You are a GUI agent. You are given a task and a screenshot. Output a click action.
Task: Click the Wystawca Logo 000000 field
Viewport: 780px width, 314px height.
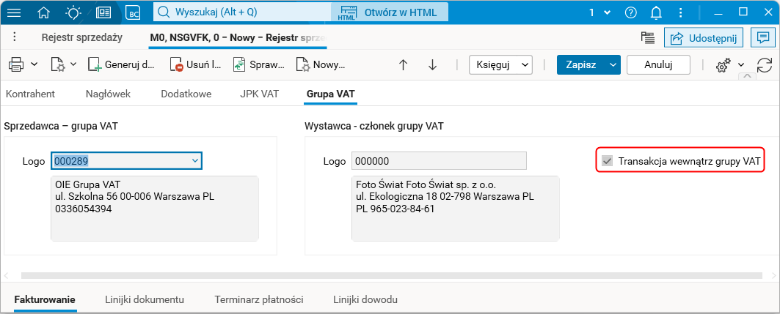click(439, 161)
